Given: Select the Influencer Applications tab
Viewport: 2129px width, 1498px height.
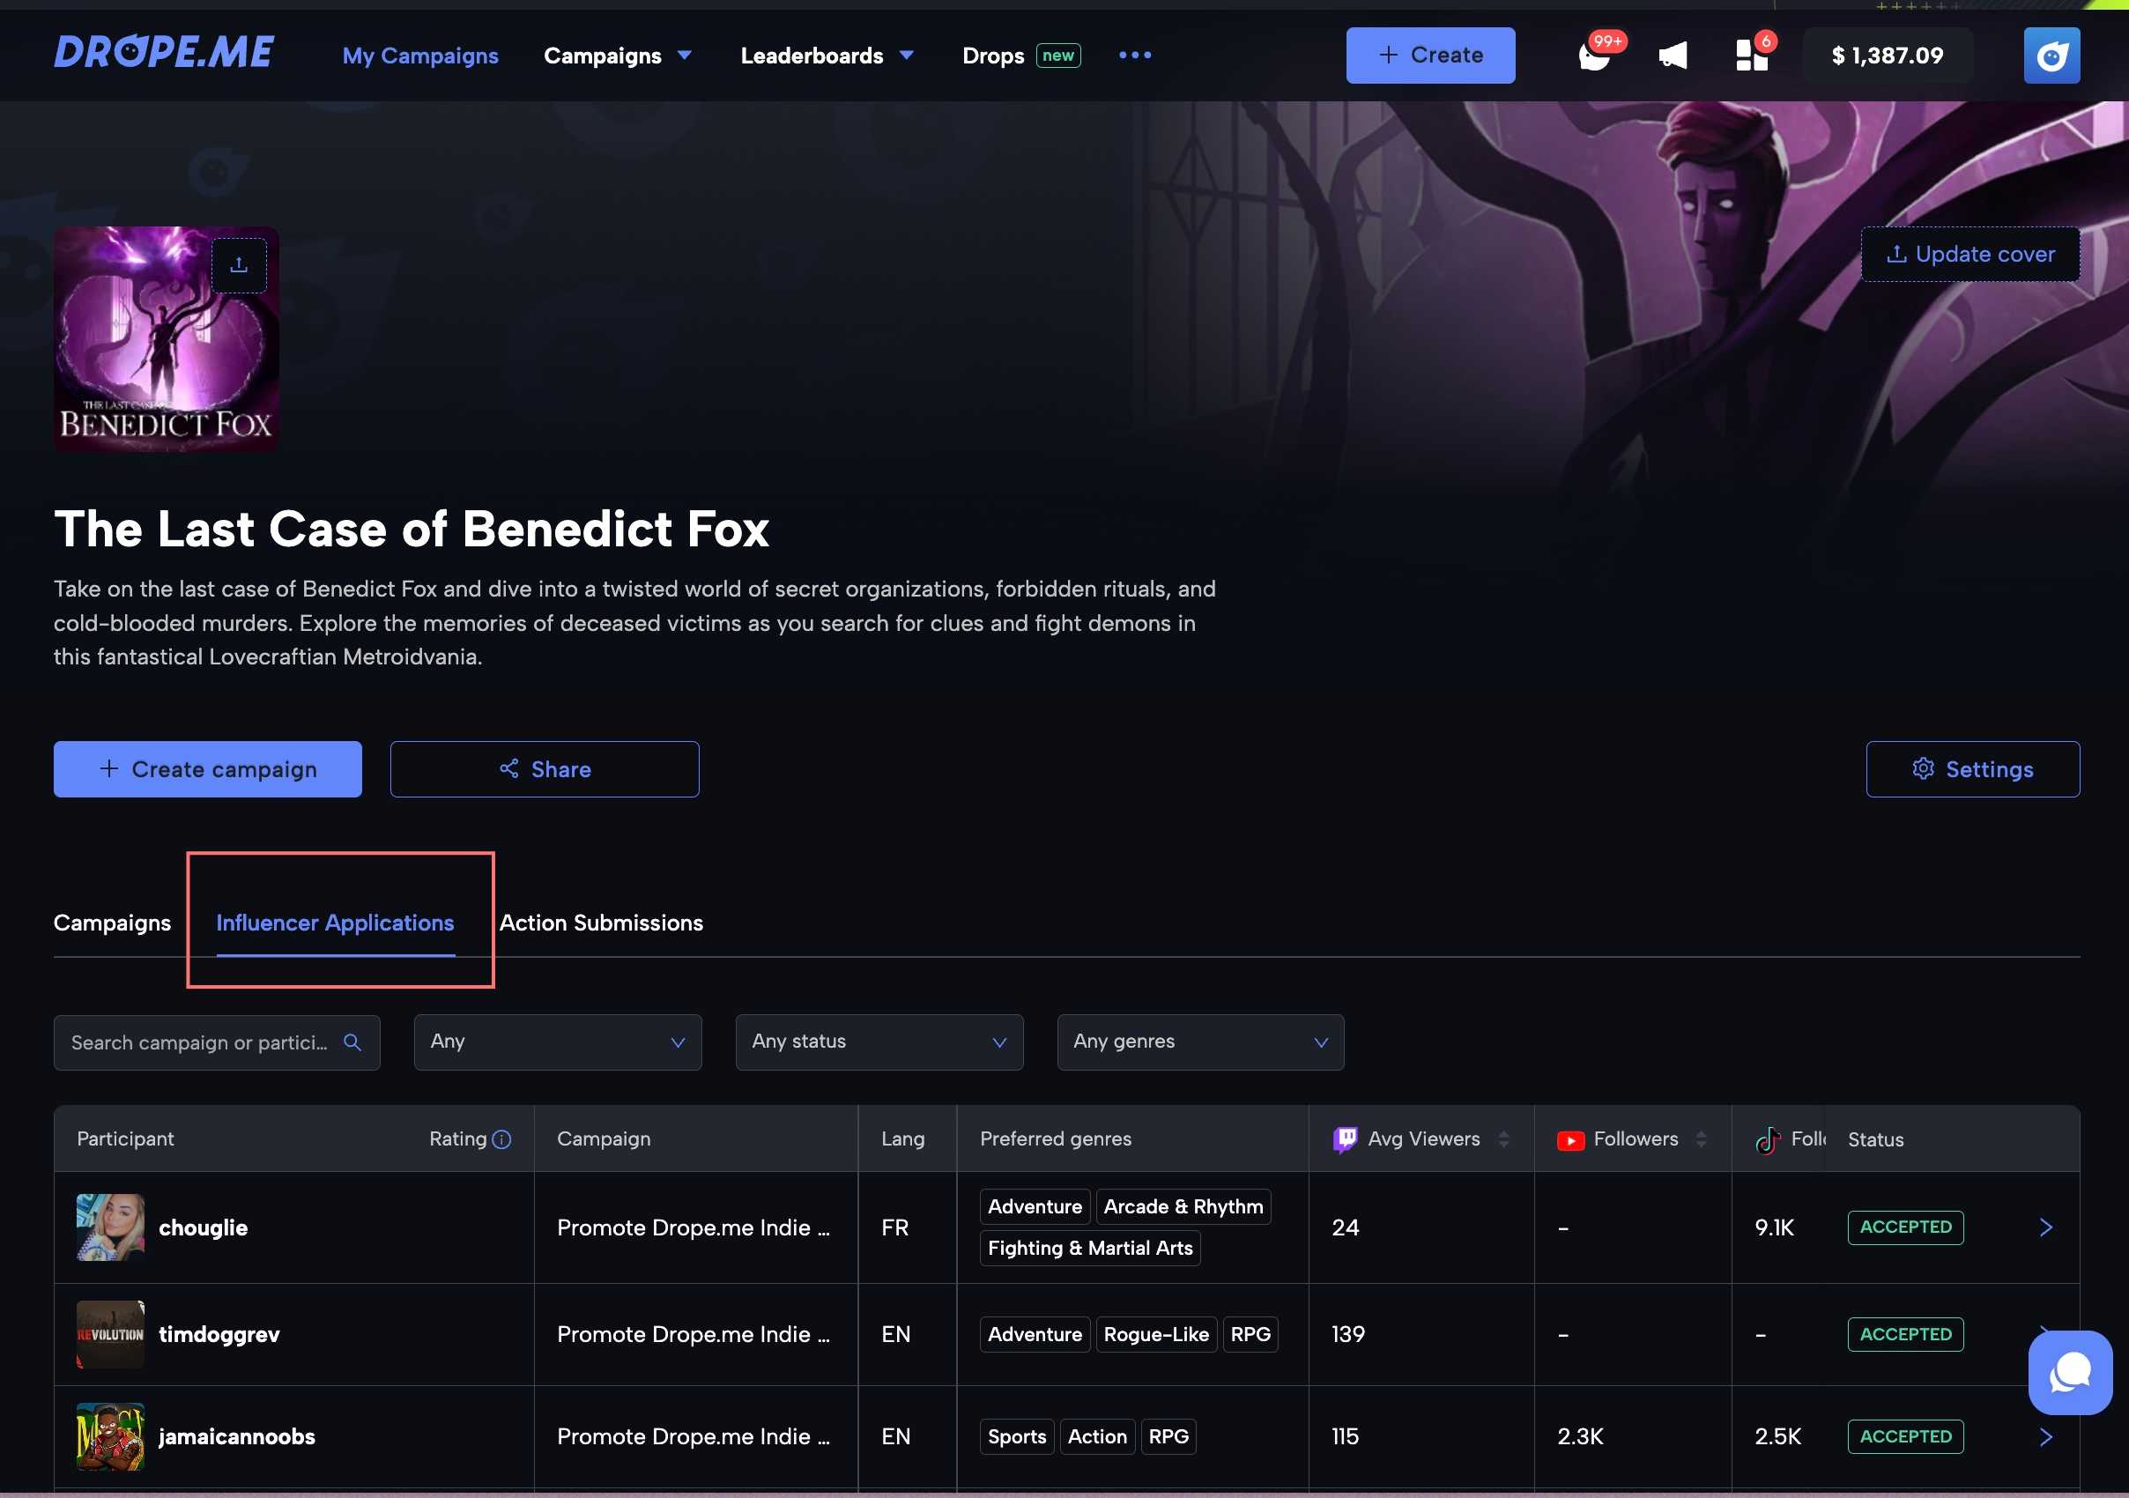Looking at the screenshot, I should [335, 923].
